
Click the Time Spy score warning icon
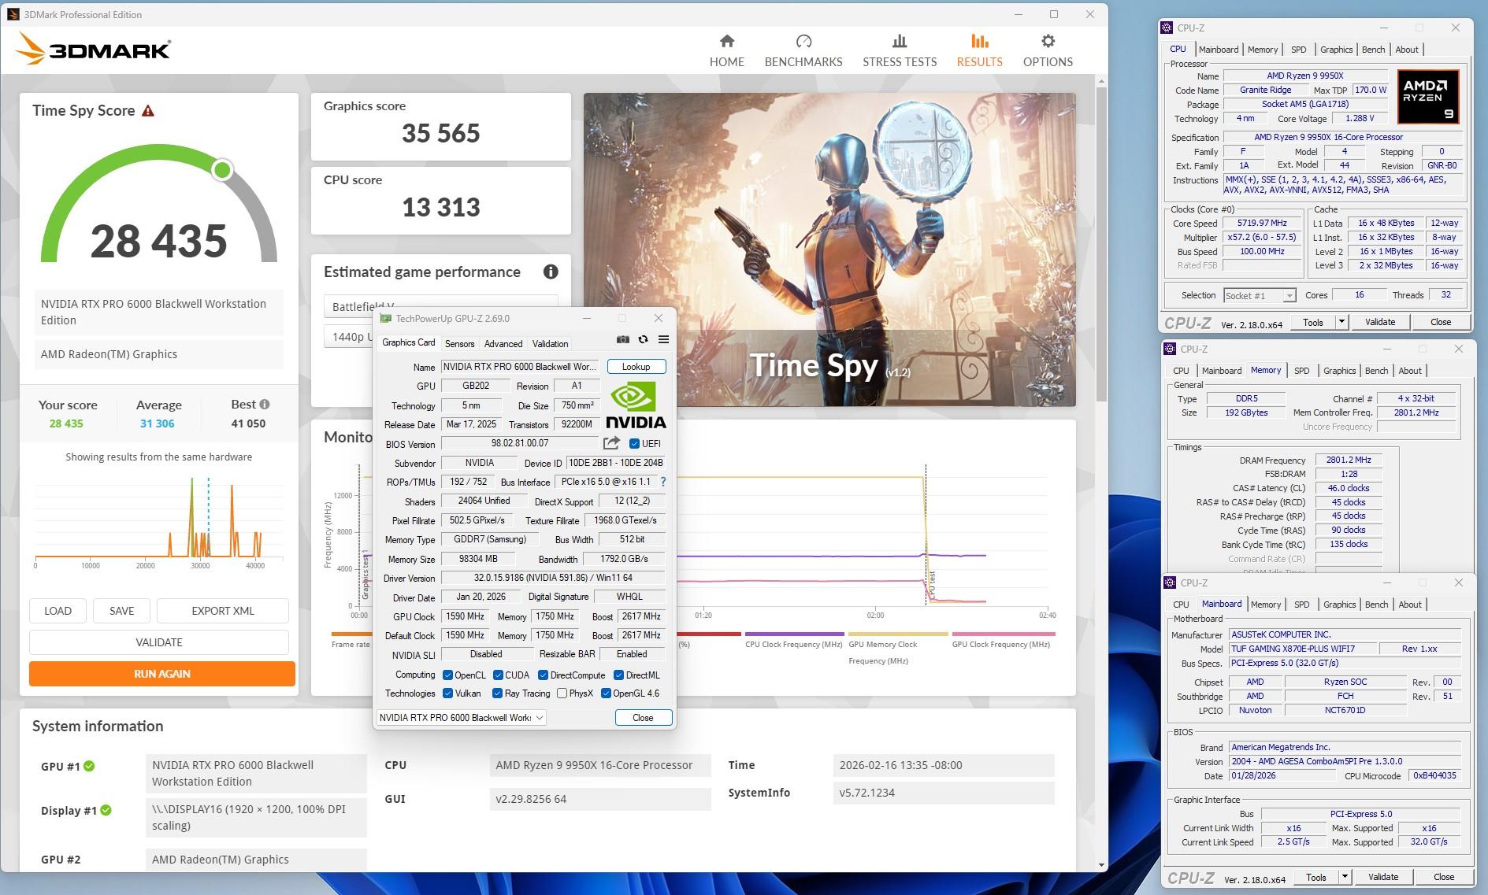click(x=148, y=111)
